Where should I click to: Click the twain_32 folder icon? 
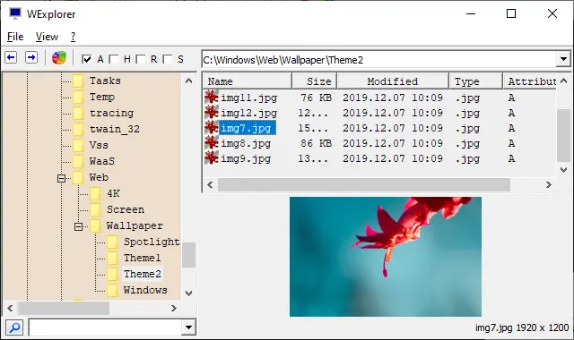coord(78,129)
